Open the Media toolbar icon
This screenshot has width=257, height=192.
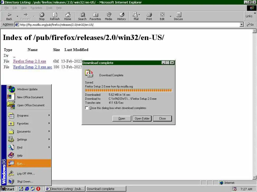coord(108,16)
